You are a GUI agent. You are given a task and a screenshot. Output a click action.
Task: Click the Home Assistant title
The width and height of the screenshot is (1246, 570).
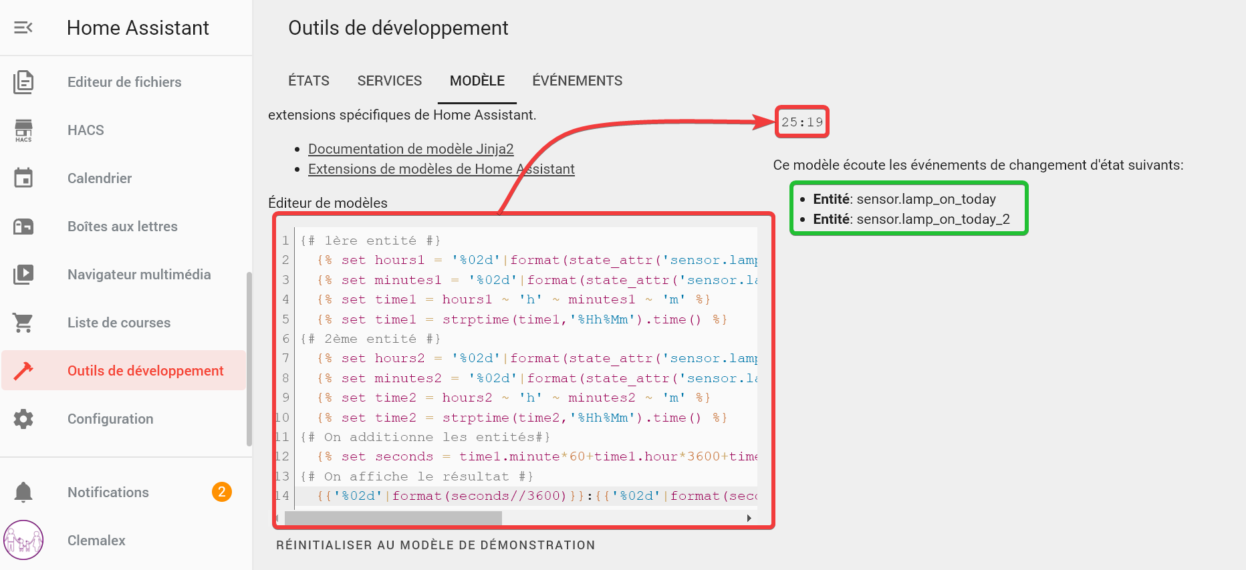coord(138,28)
